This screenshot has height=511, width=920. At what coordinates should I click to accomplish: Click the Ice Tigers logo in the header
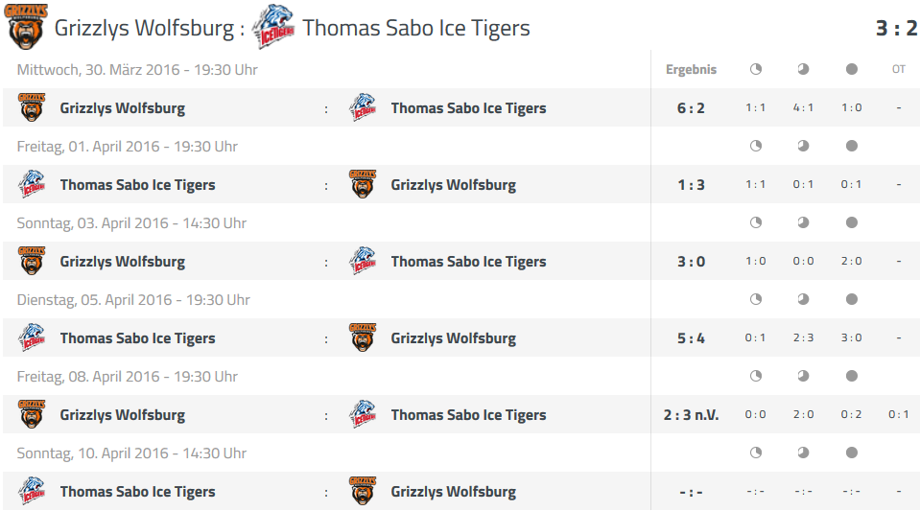(272, 28)
